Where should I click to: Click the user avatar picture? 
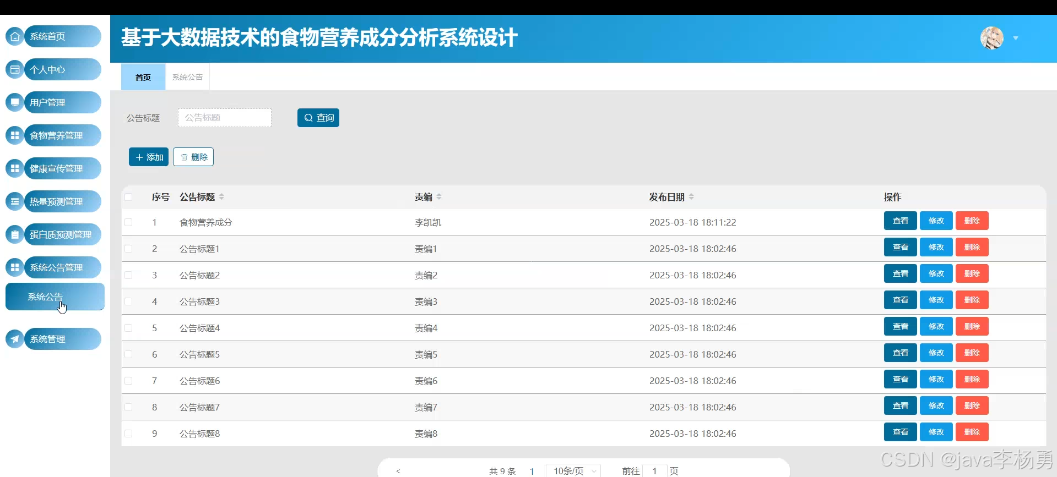992,38
